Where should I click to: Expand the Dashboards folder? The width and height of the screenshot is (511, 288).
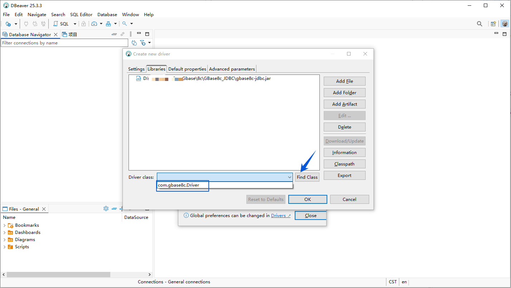(4, 232)
